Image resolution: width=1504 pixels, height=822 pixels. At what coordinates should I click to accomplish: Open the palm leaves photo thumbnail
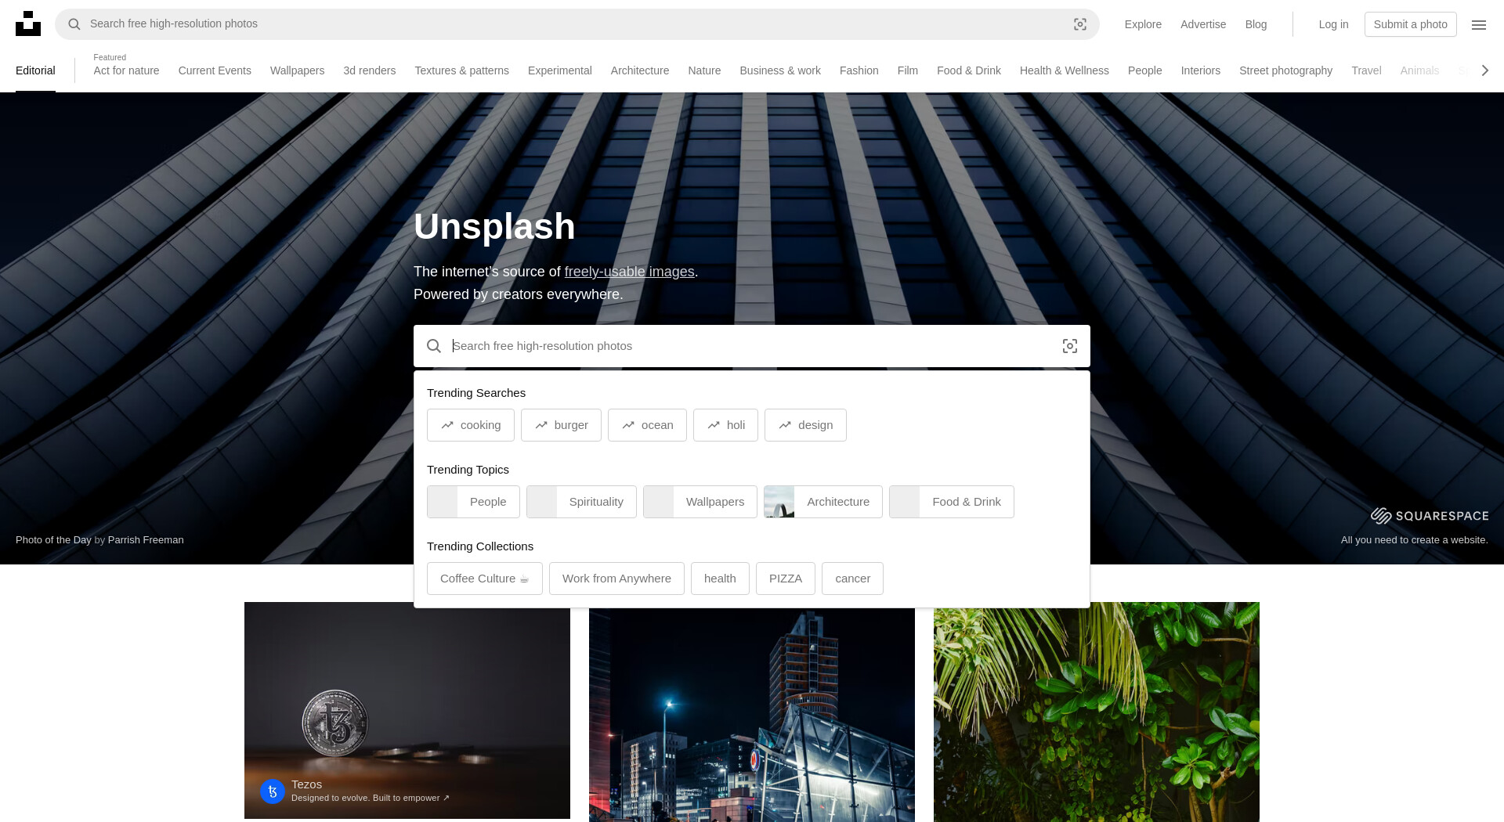(1097, 712)
